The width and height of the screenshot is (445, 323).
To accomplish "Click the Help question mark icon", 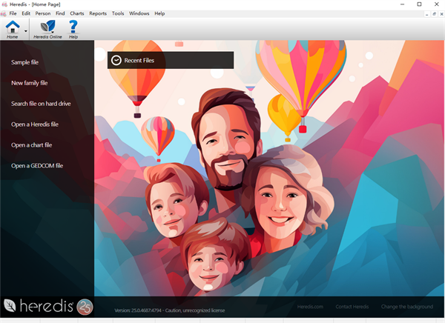I will (73, 29).
